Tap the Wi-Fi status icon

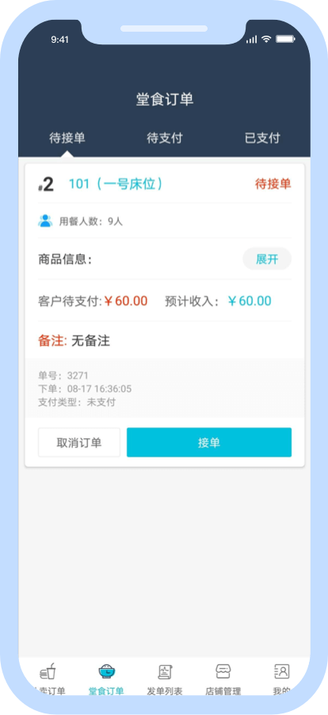pos(266,39)
